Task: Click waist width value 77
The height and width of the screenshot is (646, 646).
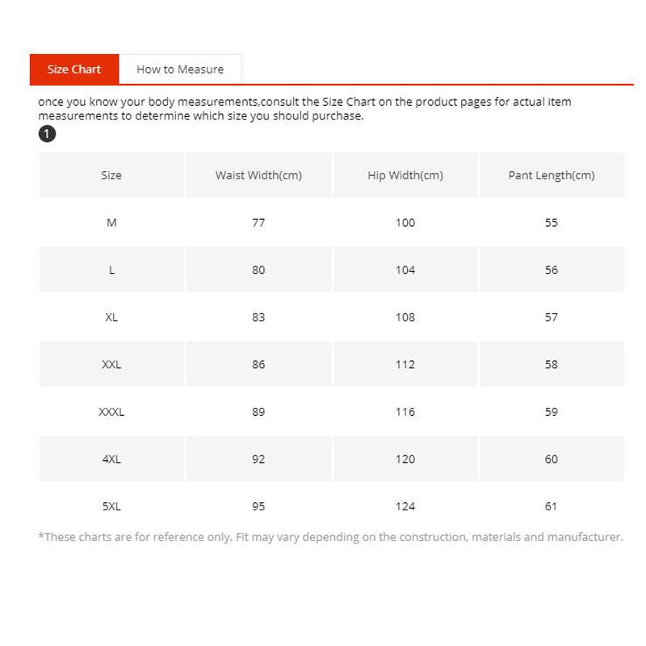Action: coord(258,223)
